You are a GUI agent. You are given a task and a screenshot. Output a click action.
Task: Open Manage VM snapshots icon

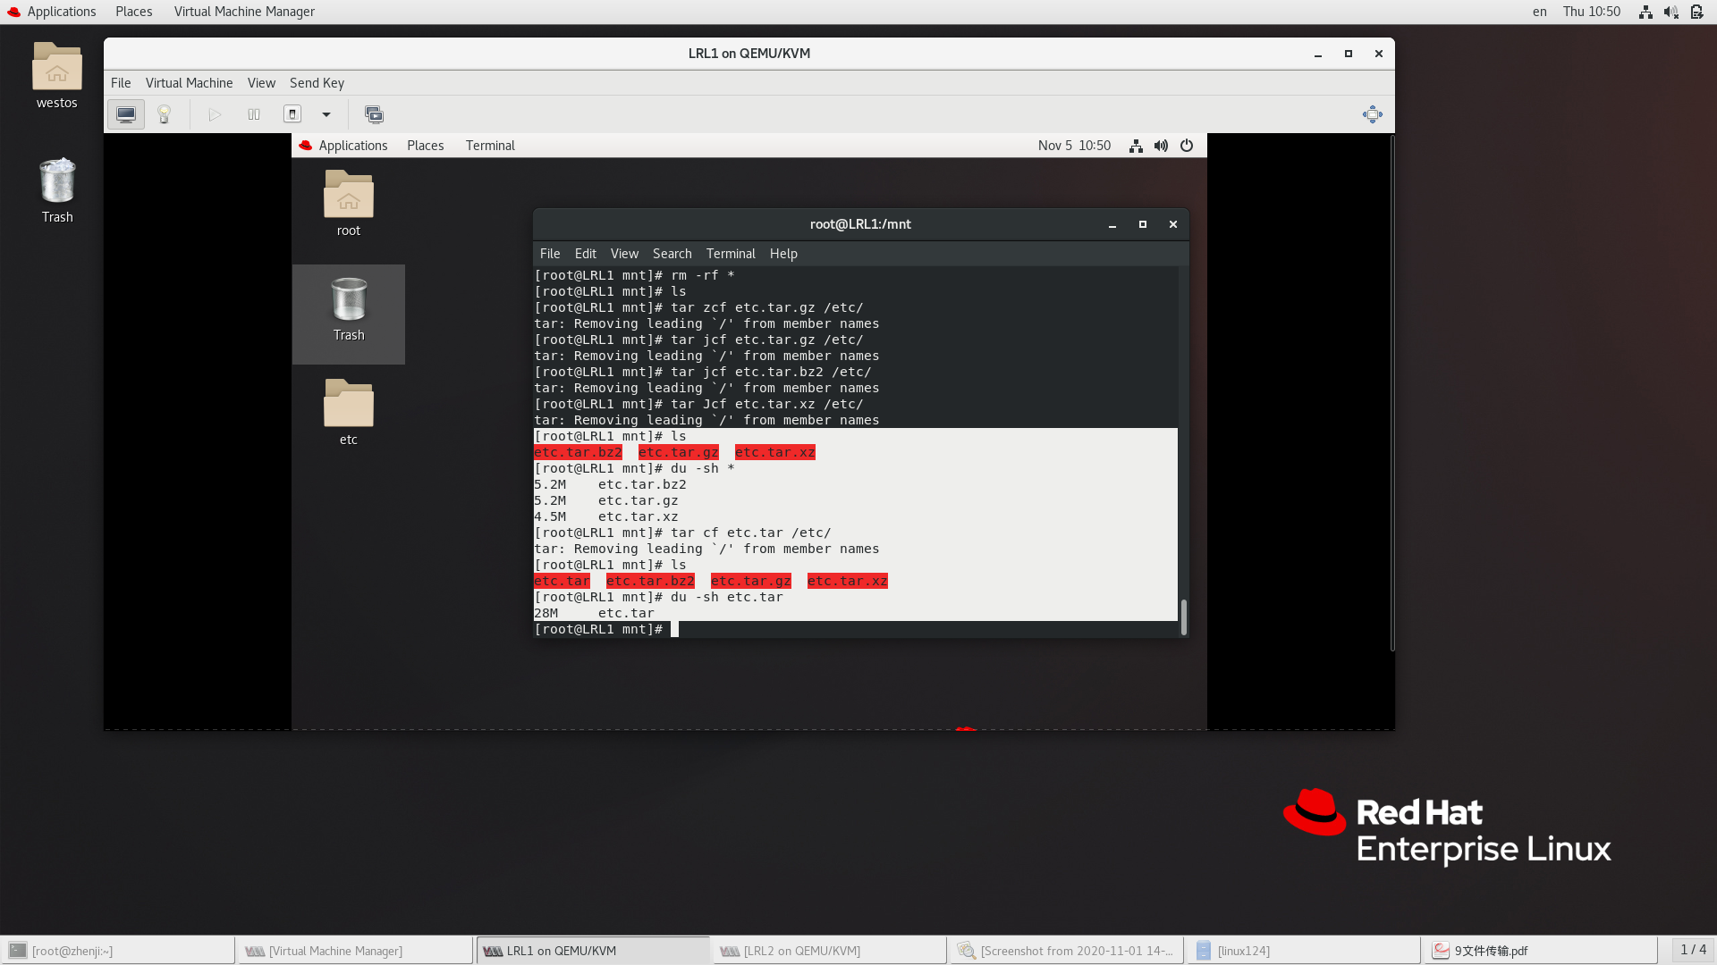pyautogui.click(x=374, y=114)
